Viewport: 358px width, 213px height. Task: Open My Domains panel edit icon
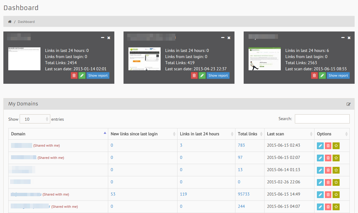tap(348, 104)
